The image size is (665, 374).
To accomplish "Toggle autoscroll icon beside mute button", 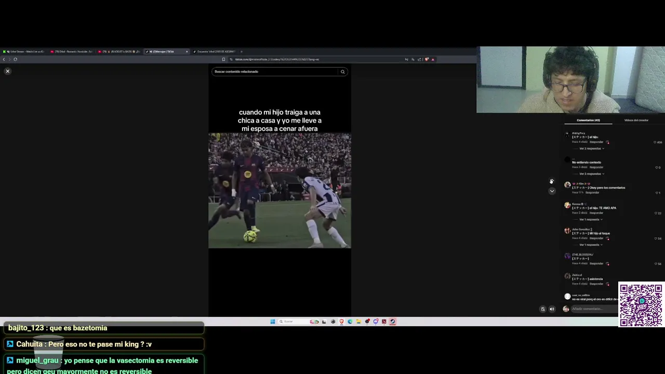I will pyautogui.click(x=543, y=309).
